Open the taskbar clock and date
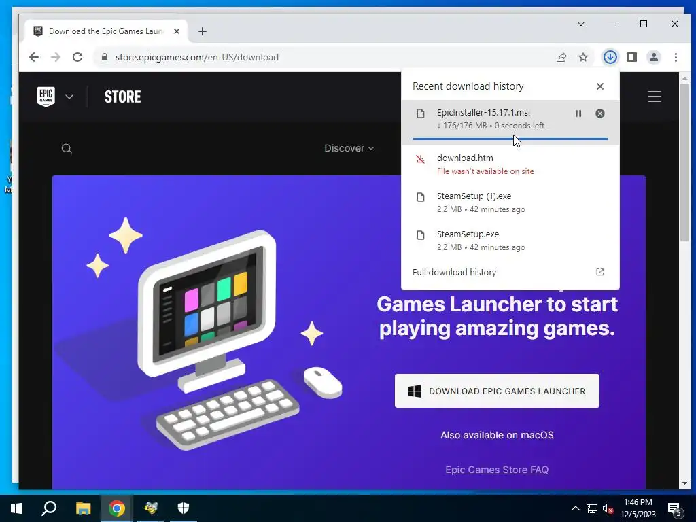The width and height of the screenshot is (696, 522). [638, 508]
